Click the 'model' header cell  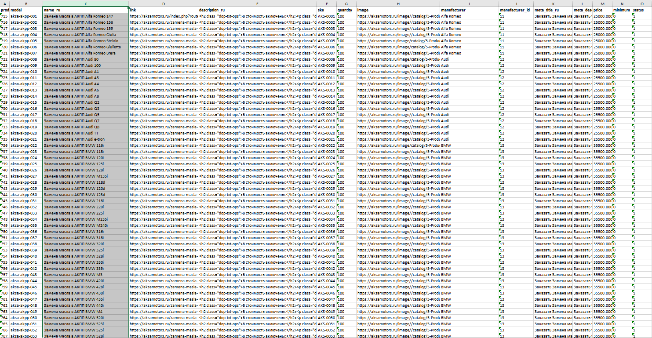pyautogui.click(x=26, y=10)
